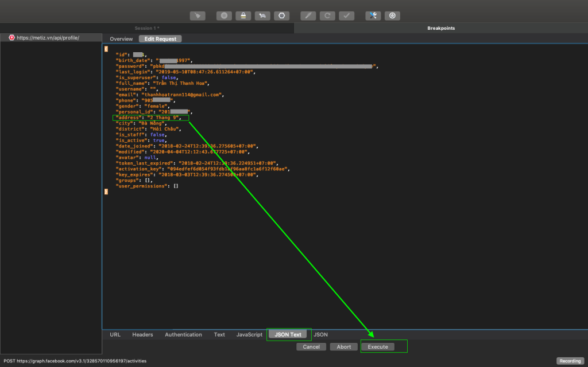Switch to the Session 1 tab

pyautogui.click(x=147, y=28)
